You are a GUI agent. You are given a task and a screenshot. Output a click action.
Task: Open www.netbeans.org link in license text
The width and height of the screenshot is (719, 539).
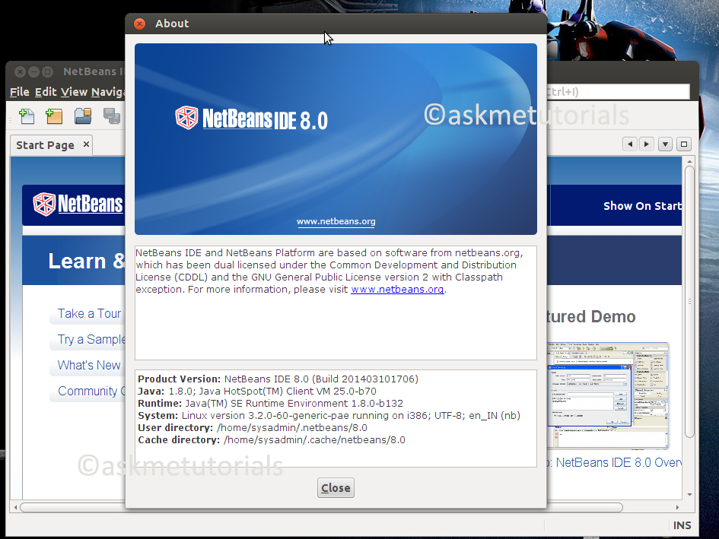coord(397,290)
